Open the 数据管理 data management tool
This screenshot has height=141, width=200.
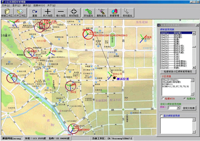[x=114, y=13]
